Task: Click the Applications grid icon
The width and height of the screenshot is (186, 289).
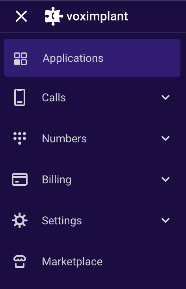Action: click(20, 59)
